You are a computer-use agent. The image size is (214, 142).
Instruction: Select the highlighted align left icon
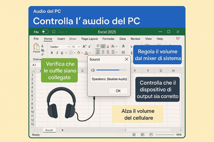point(98,52)
